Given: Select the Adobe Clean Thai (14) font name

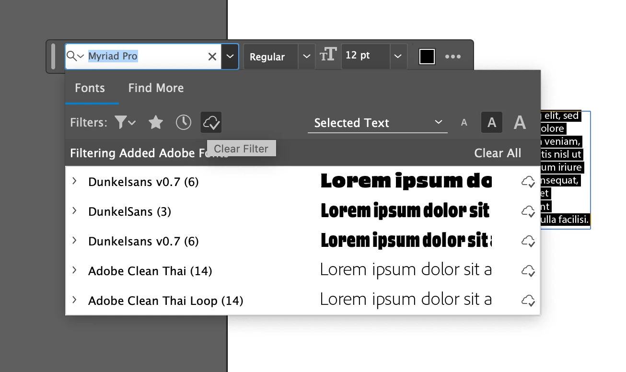Looking at the screenshot, I should click(x=150, y=271).
